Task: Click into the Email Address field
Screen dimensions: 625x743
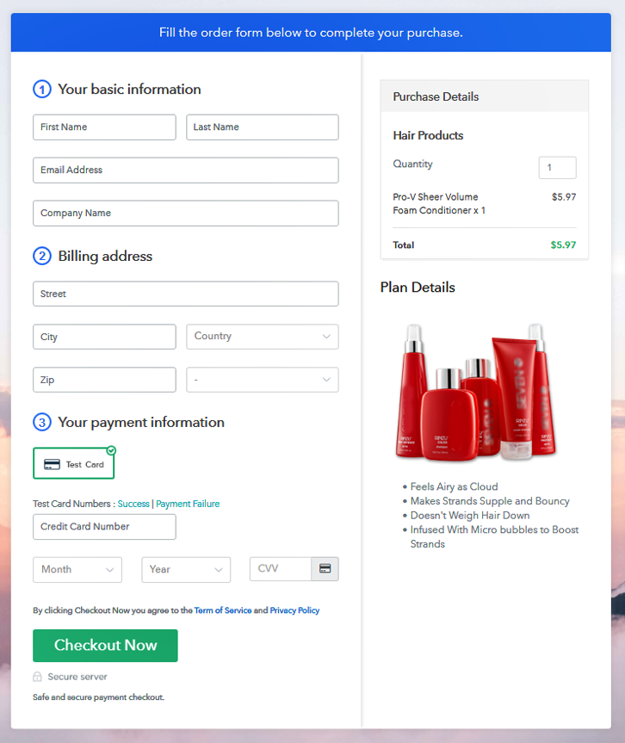Action: 185,170
